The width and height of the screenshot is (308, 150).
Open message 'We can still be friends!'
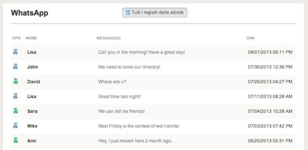tap(121, 111)
